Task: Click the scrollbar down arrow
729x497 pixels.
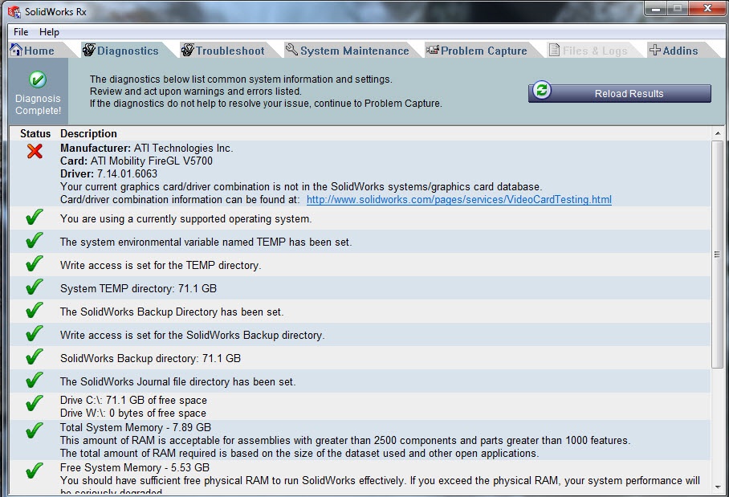Action: coord(718,487)
